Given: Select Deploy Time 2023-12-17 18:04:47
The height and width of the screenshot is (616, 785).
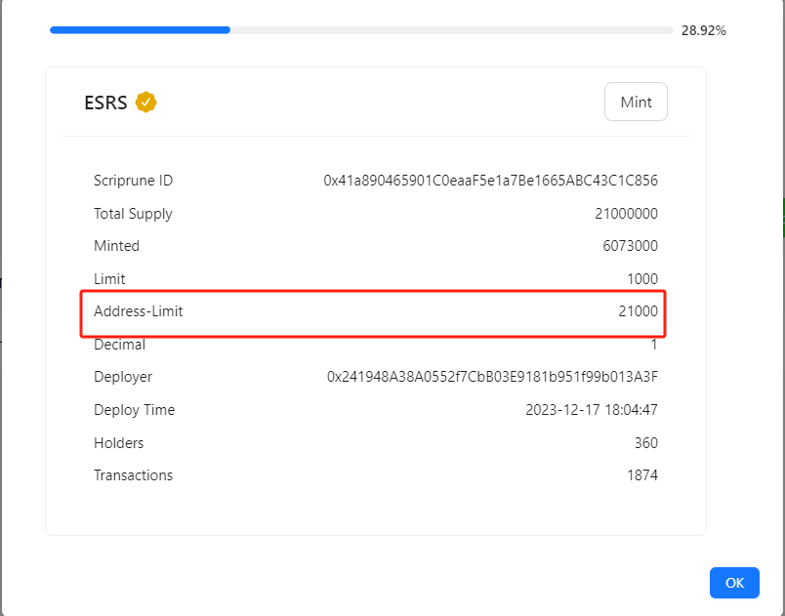Looking at the screenshot, I should point(592,410).
